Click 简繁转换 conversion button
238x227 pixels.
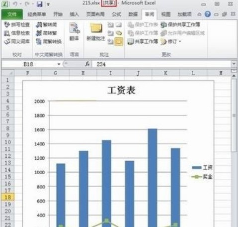coord(49,41)
